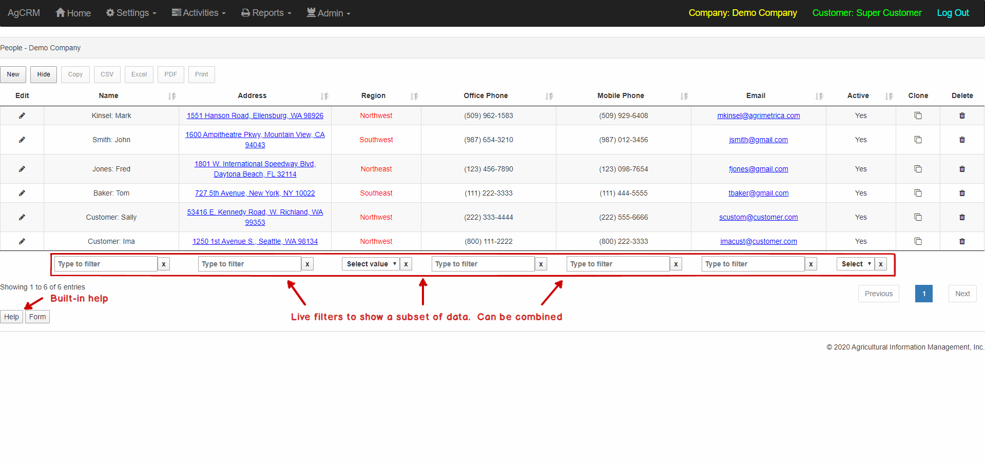Click inside the Mobile Phone filter field

[616, 263]
